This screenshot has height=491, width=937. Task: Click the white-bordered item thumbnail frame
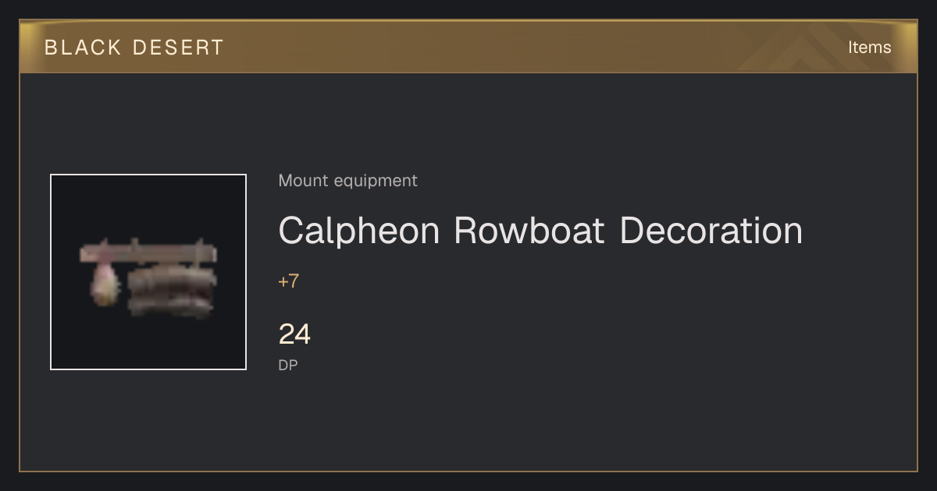pyautogui.click(x=148, y=272)
